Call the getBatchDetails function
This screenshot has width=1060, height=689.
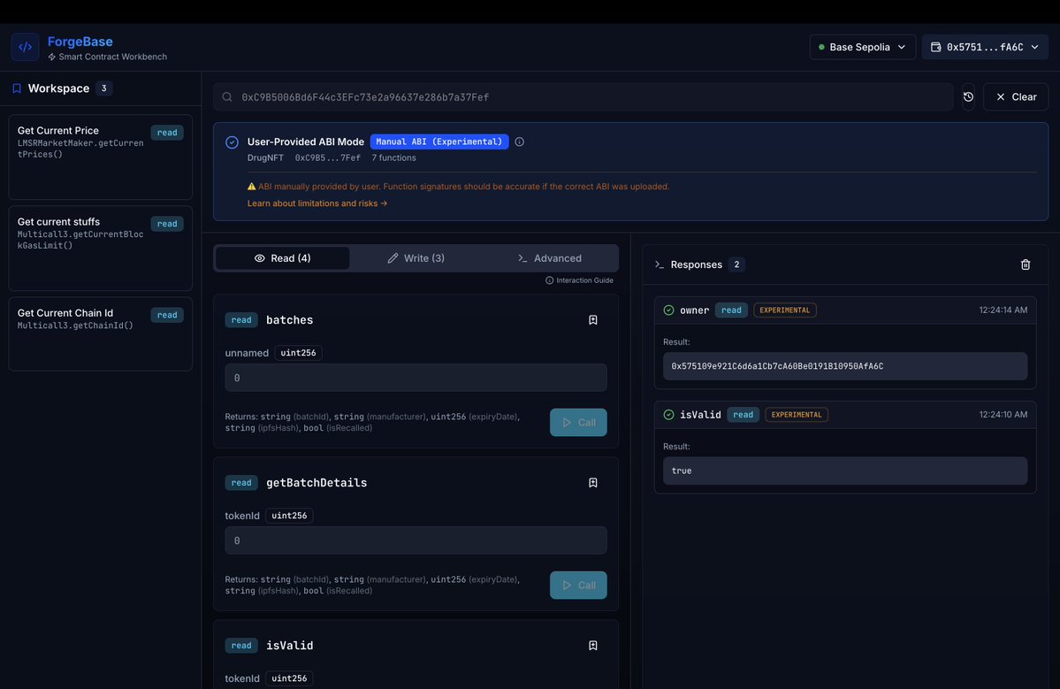pyautogui.click(x=578, y=586)
